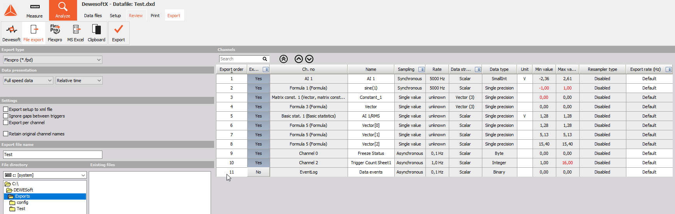Click the move channel down arrow

click(309, 59)
